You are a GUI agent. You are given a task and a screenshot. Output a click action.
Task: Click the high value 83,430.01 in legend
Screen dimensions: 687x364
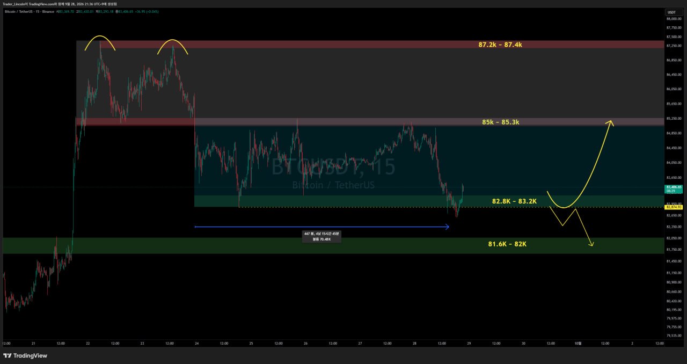(x=87, y=11)
